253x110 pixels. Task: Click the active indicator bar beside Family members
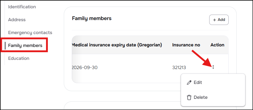click(x=5, y=46)
